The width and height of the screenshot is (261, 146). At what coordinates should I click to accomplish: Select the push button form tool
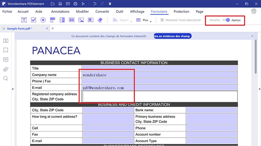[71, 20]
